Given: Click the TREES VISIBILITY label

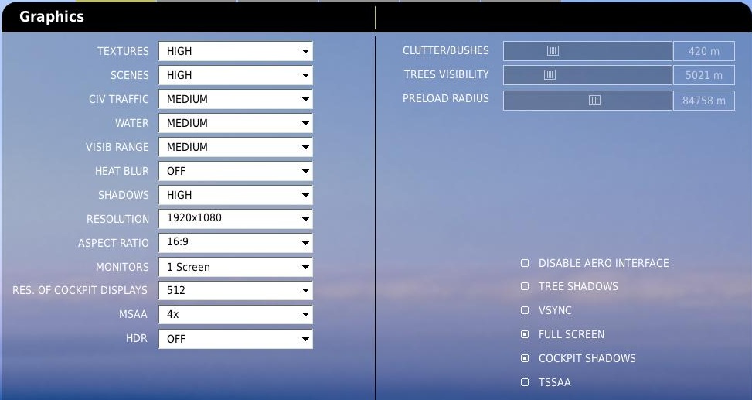Looking at the screenshot, I should (446, 74).
